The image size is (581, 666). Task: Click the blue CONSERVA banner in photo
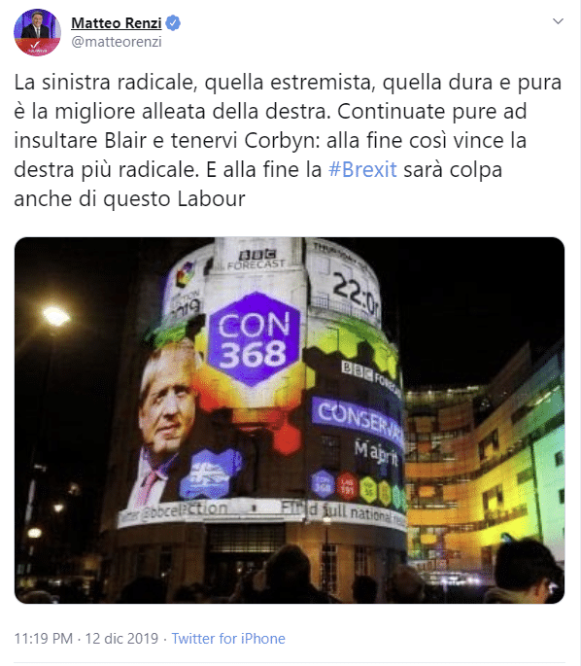[x=358, y=418]
